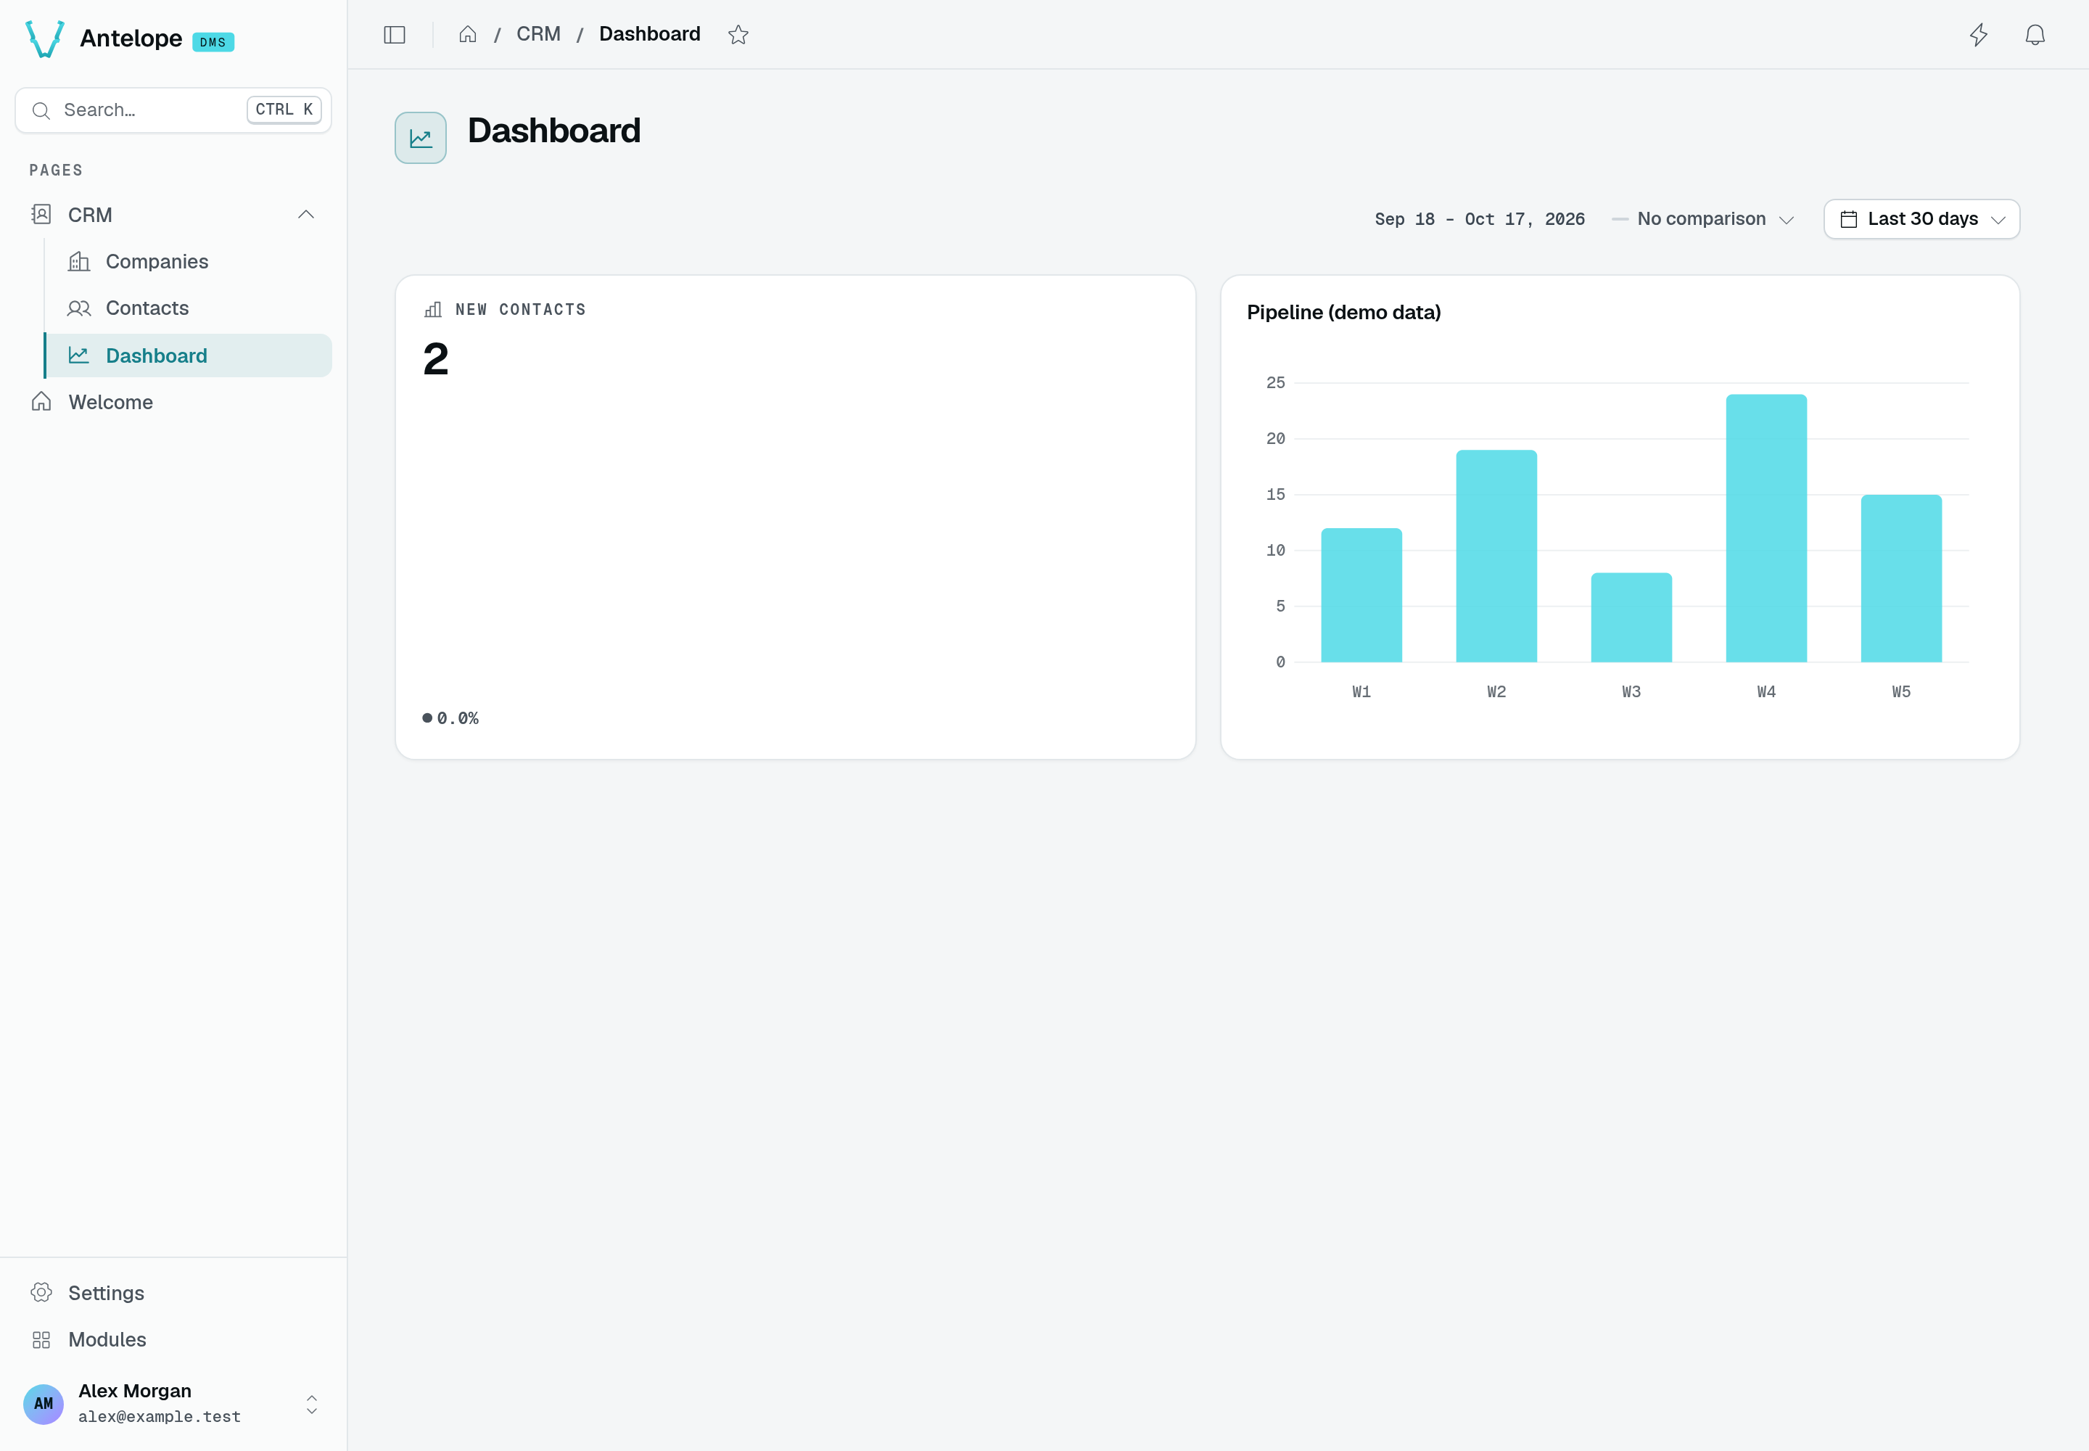
Task: Click the Dashboard breadcrumb text
Action: pos(650,35)
